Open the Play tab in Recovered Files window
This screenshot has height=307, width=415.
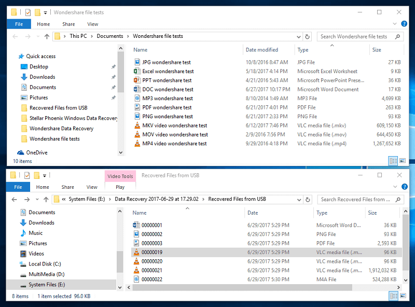pyautogui.click(x=120, y=187)
